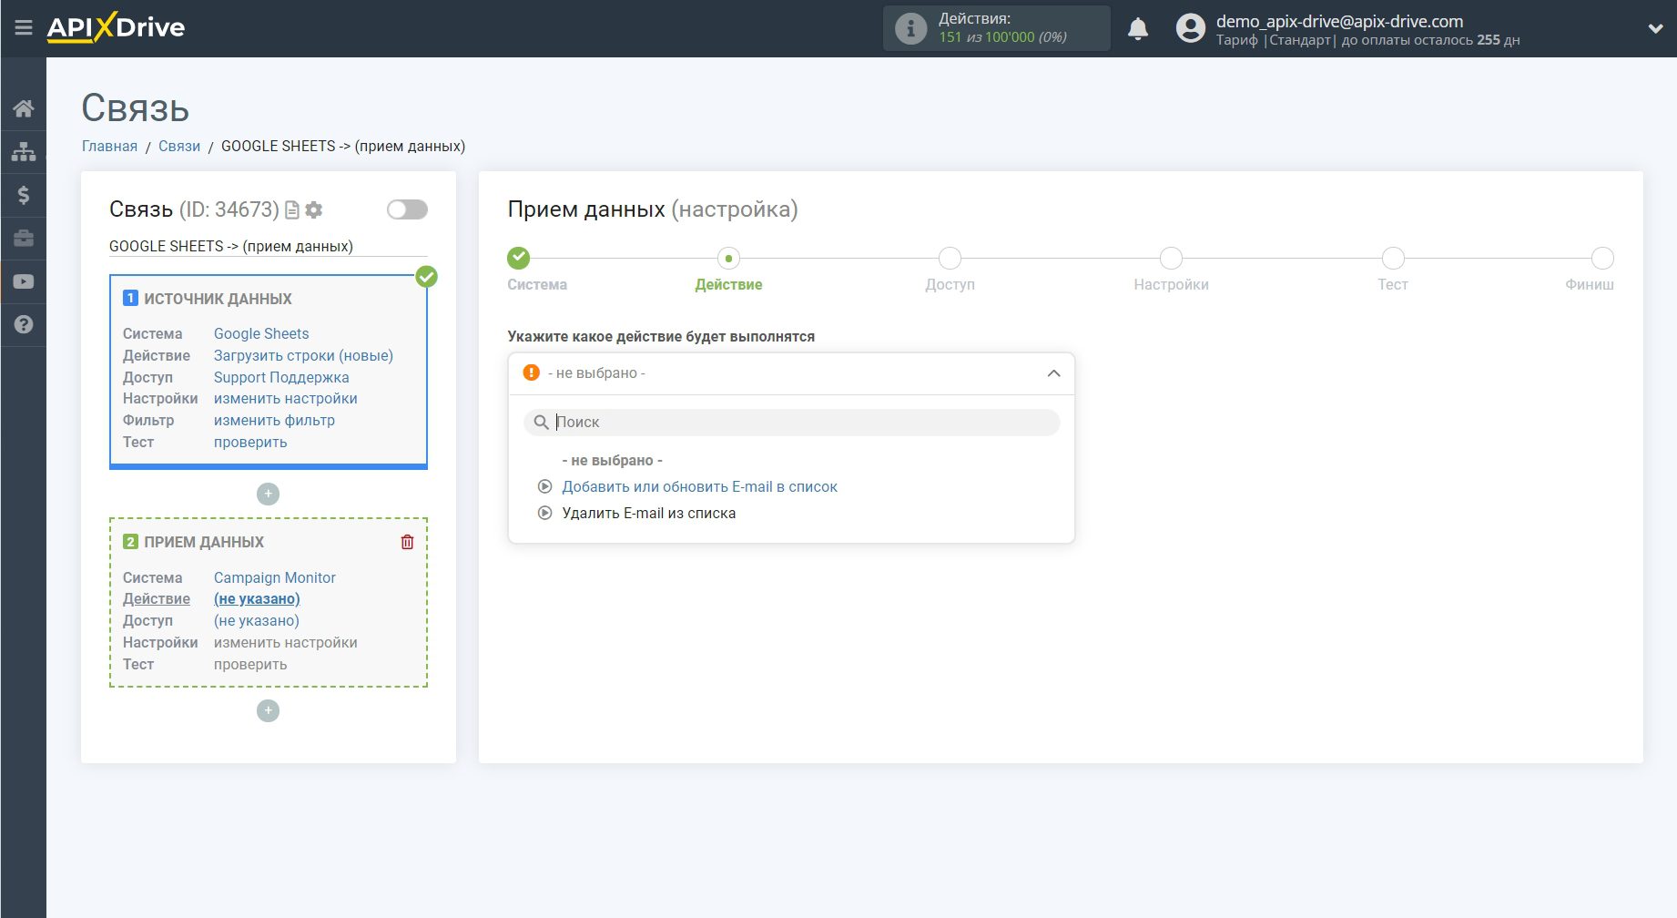Open the hamburger menu

[24, 27]
